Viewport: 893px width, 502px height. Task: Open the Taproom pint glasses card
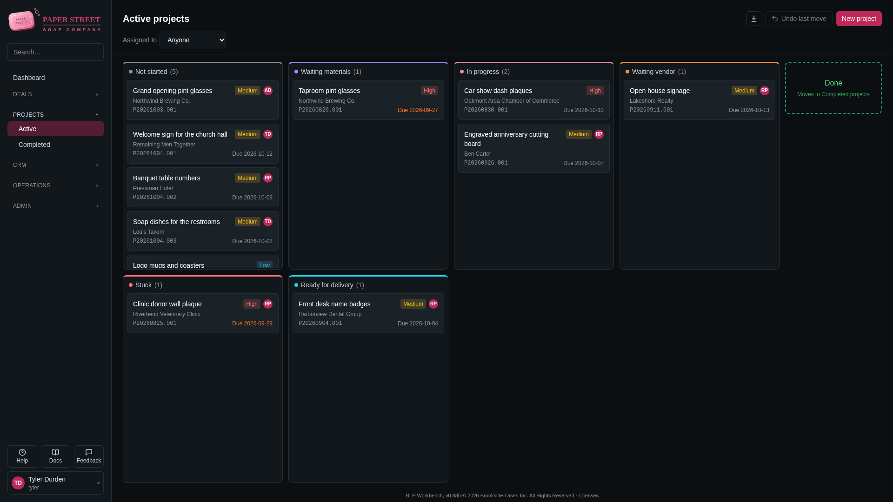[x=368, y=100]
